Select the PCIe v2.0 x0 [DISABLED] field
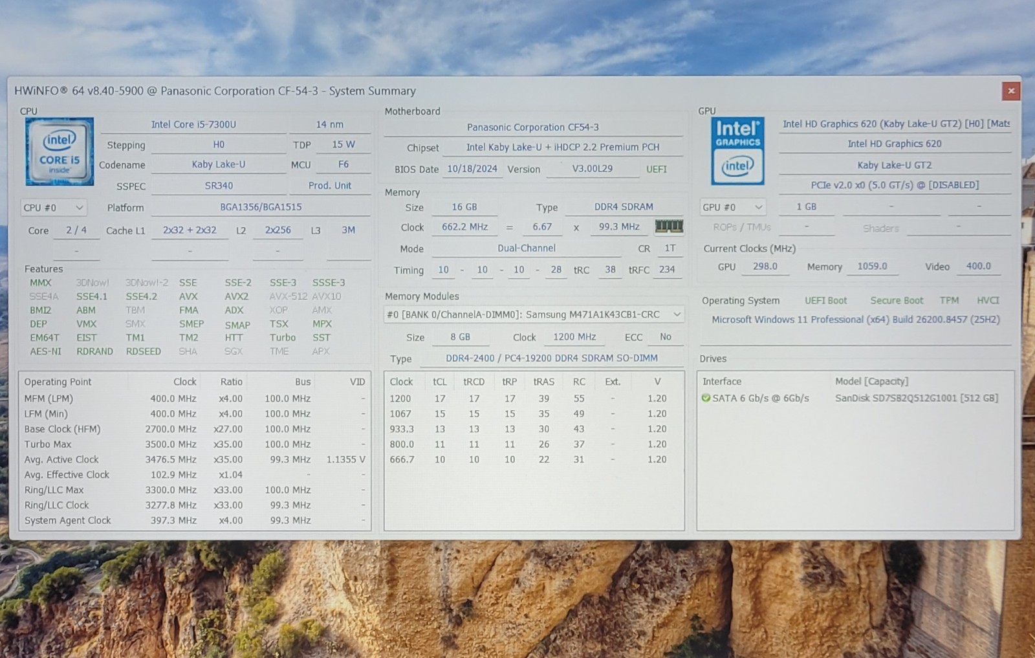The image size is (1035, 658). coord(895,185)
